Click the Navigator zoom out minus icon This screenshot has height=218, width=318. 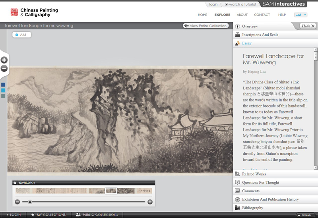[x=17, y=202]
